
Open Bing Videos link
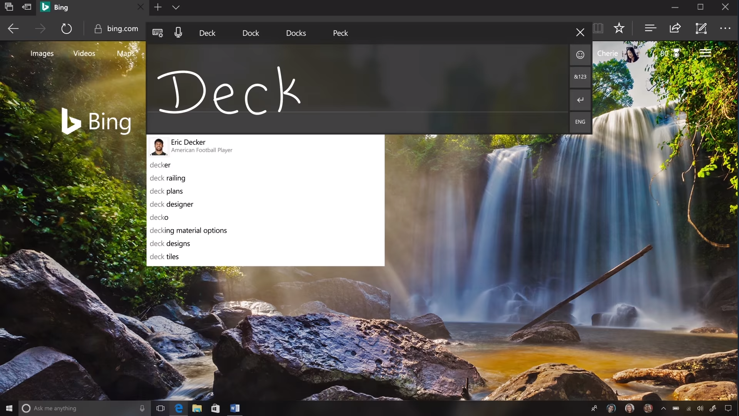84,54
